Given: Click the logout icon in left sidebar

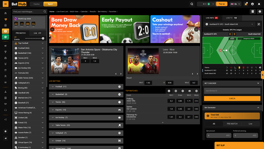Looking at the screenshot, I should point(5,119).
